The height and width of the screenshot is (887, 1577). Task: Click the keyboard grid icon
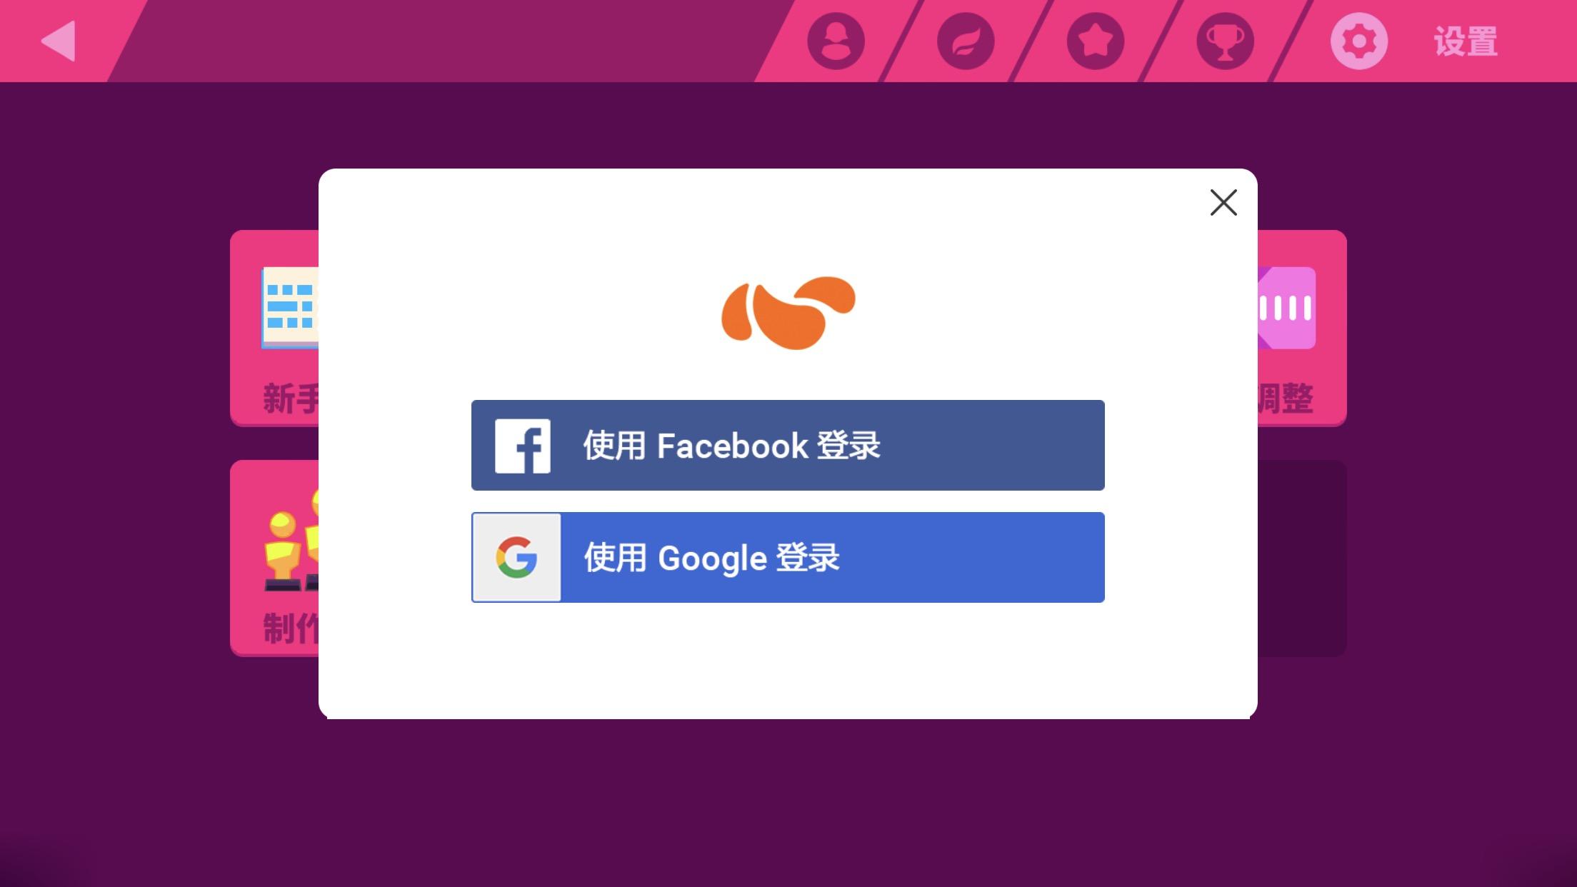tap(290, 308)
